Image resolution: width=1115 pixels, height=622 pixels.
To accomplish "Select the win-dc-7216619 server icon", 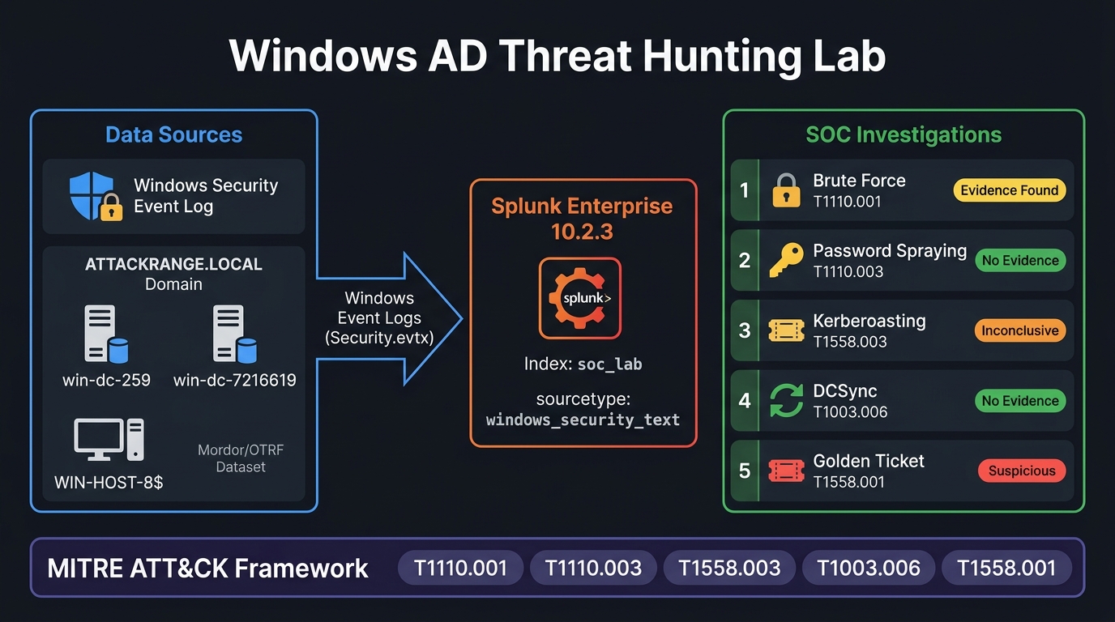I will tap(234, 334).
